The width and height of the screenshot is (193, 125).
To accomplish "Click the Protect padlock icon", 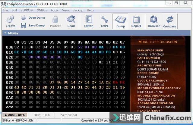I will (x=55, y=19).
